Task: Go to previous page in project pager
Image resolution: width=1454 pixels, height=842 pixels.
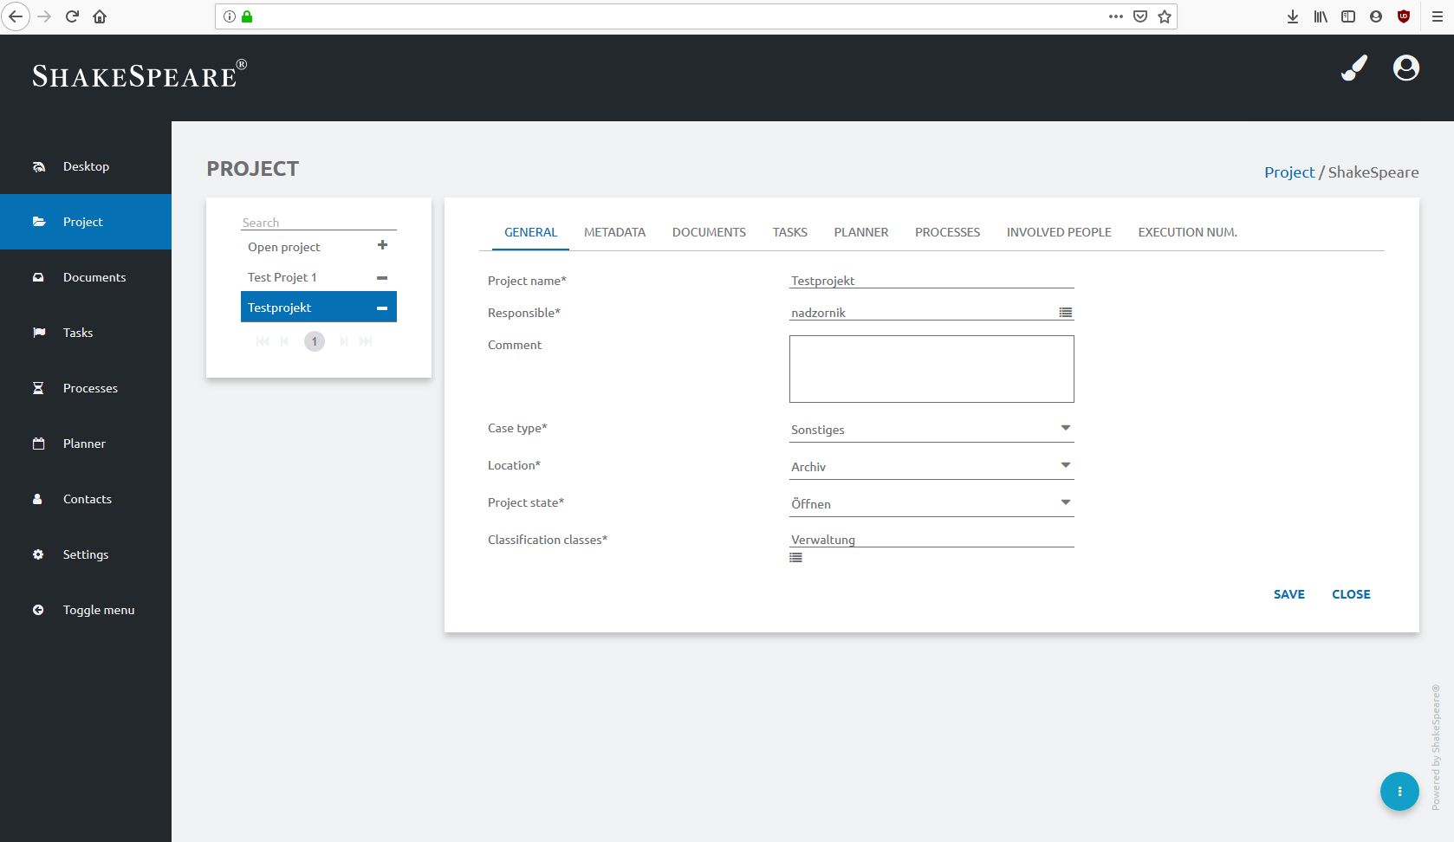Action: (284, 341)
